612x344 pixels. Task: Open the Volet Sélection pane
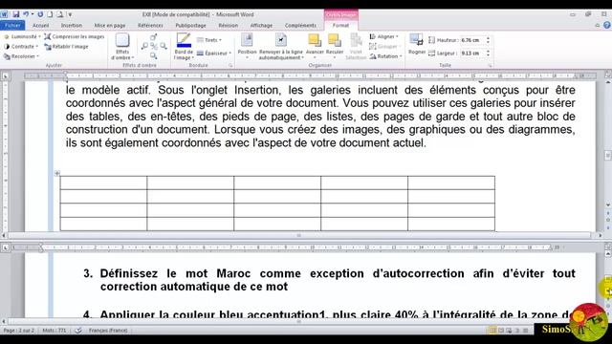click(356, 47)
